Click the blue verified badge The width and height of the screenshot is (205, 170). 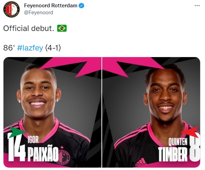81,6
